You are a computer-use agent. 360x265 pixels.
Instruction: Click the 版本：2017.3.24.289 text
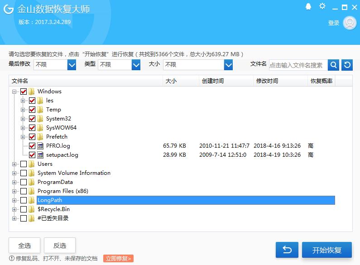44,22
